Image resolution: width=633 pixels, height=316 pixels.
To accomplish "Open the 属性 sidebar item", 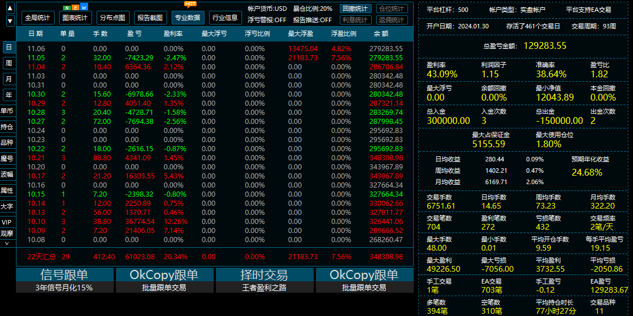I will point(7,190).
